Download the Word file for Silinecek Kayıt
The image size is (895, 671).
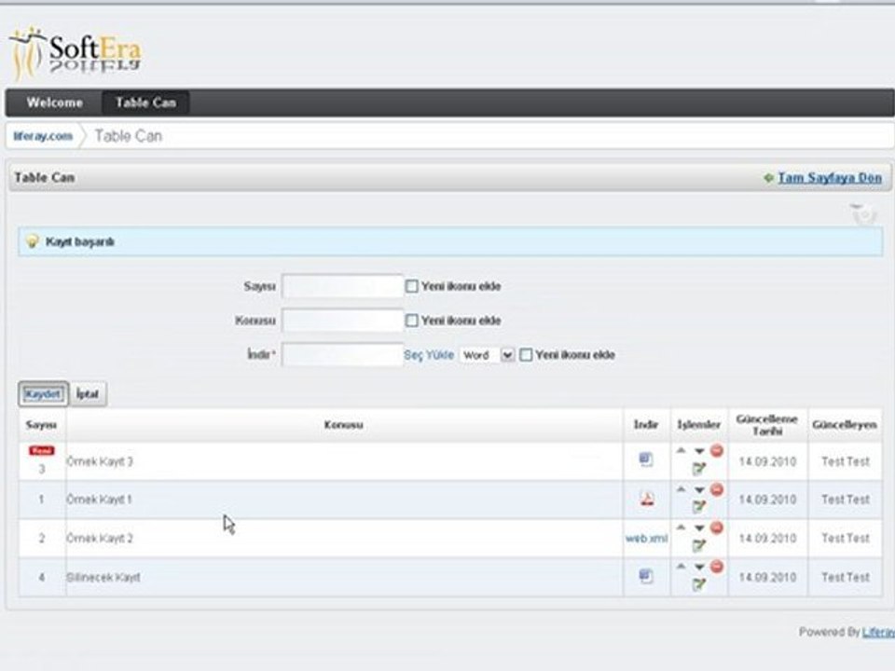click(x=645, y=576)
